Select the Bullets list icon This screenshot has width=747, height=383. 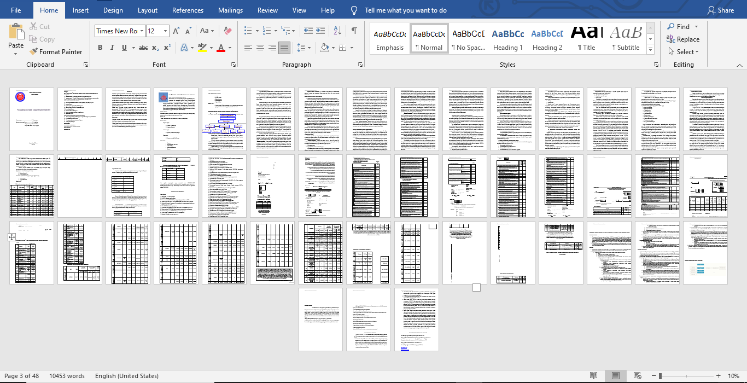(248, 31)
